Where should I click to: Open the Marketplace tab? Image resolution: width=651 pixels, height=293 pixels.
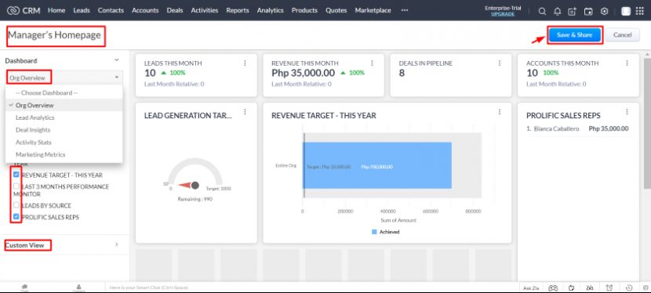(373, 10)
